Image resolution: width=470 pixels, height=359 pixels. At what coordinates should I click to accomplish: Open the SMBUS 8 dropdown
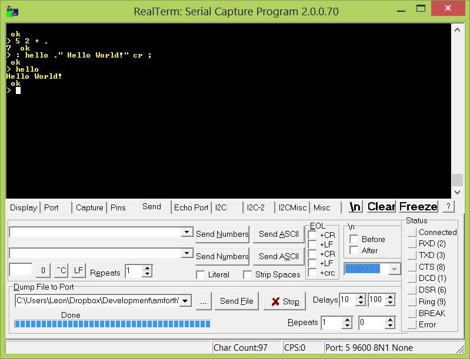coord(395,269)
